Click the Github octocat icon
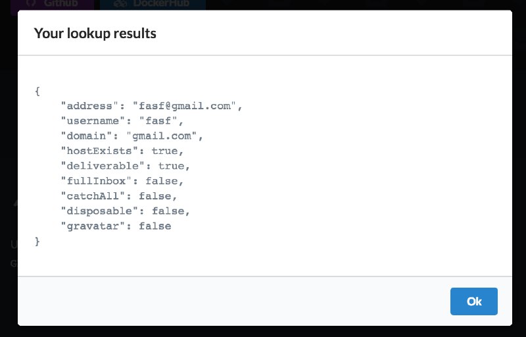The height and width of the screenshot is (337, 526). tap(31, 3)
